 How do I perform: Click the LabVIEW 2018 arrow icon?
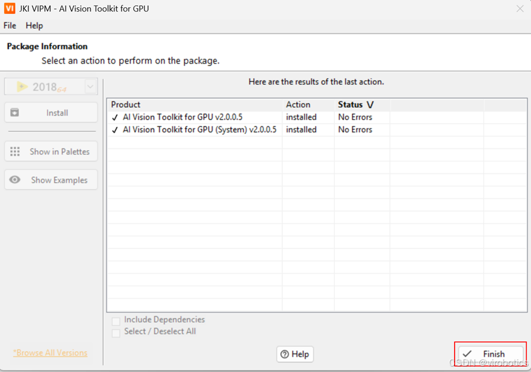[x=22, y=87]
